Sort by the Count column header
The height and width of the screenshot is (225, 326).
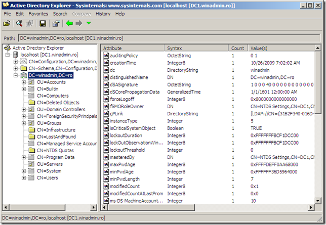click(238, 48)
